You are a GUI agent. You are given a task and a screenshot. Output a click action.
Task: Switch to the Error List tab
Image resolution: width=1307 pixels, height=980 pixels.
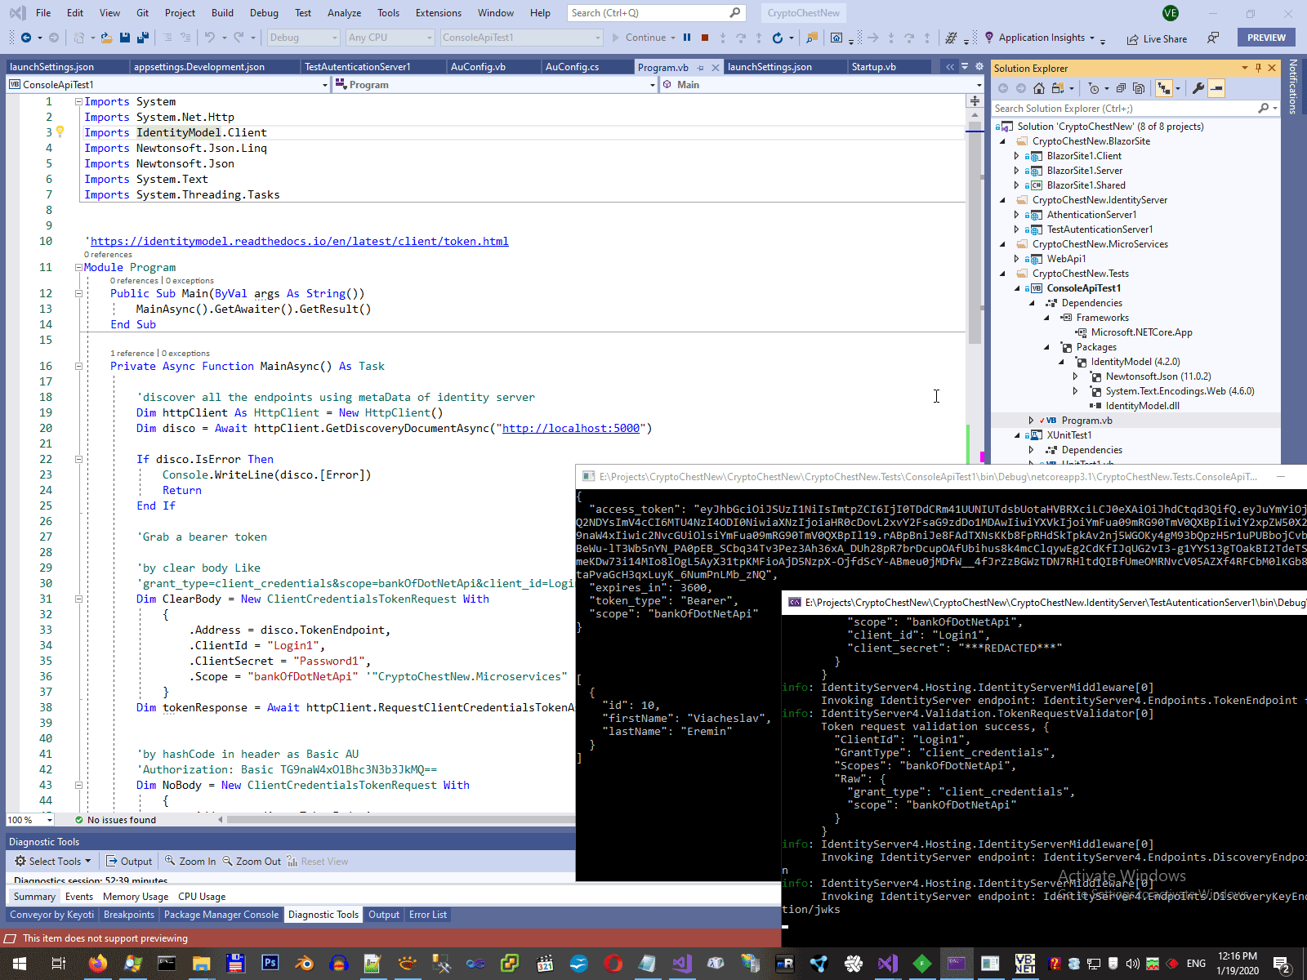pos(428,915)
